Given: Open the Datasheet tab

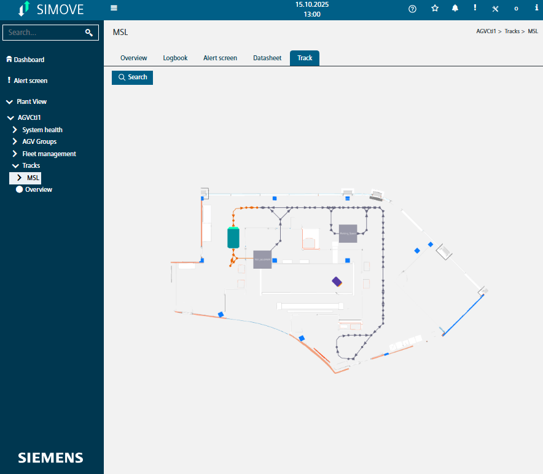Looking at the screenshot, I should [267, 58].
